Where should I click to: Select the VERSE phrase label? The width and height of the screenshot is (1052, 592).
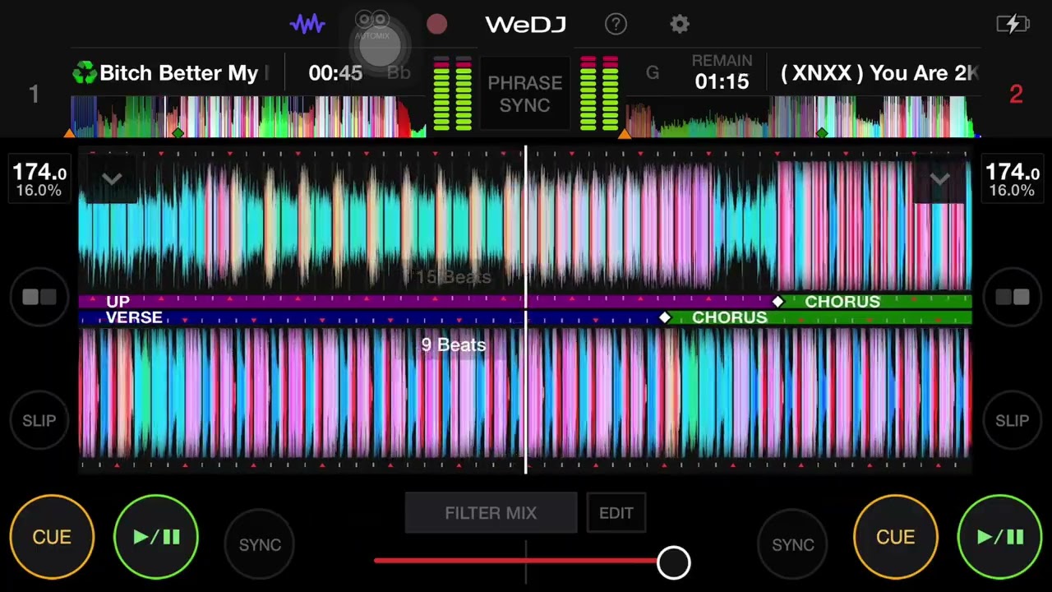pos(134,318)
